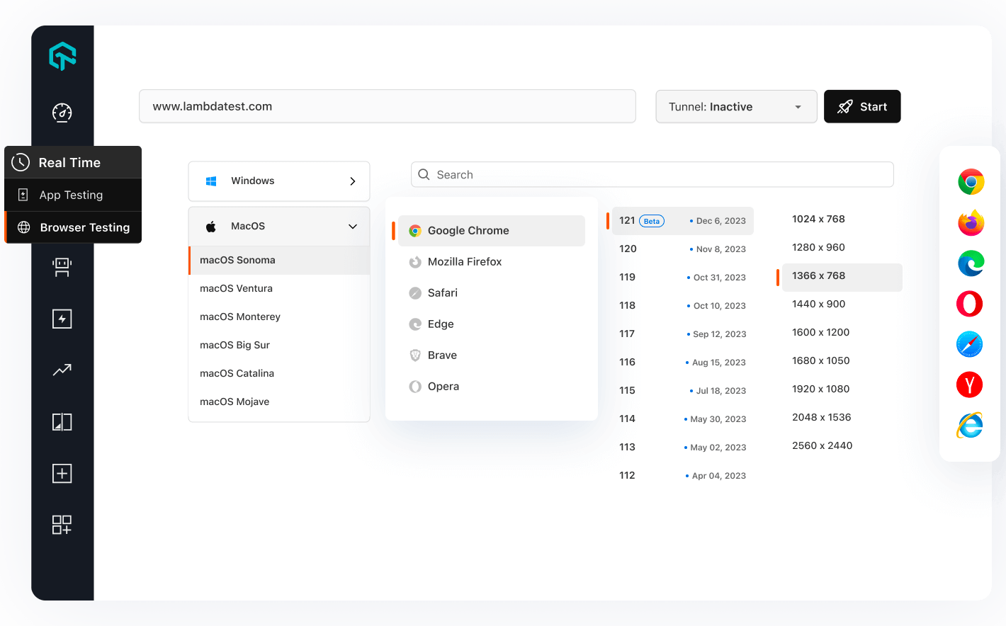This screenshot has width=1006, height=626.
Task: Click the lightning bolt sidebar icon
Action: pos(62,319)
